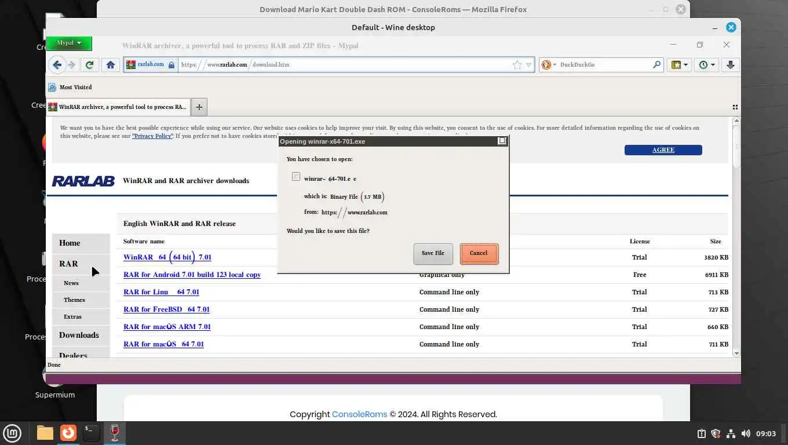Viewport: 788px width, 445px height.
Task: Open Home in site sidebar
Action: (x=81, y=243)
